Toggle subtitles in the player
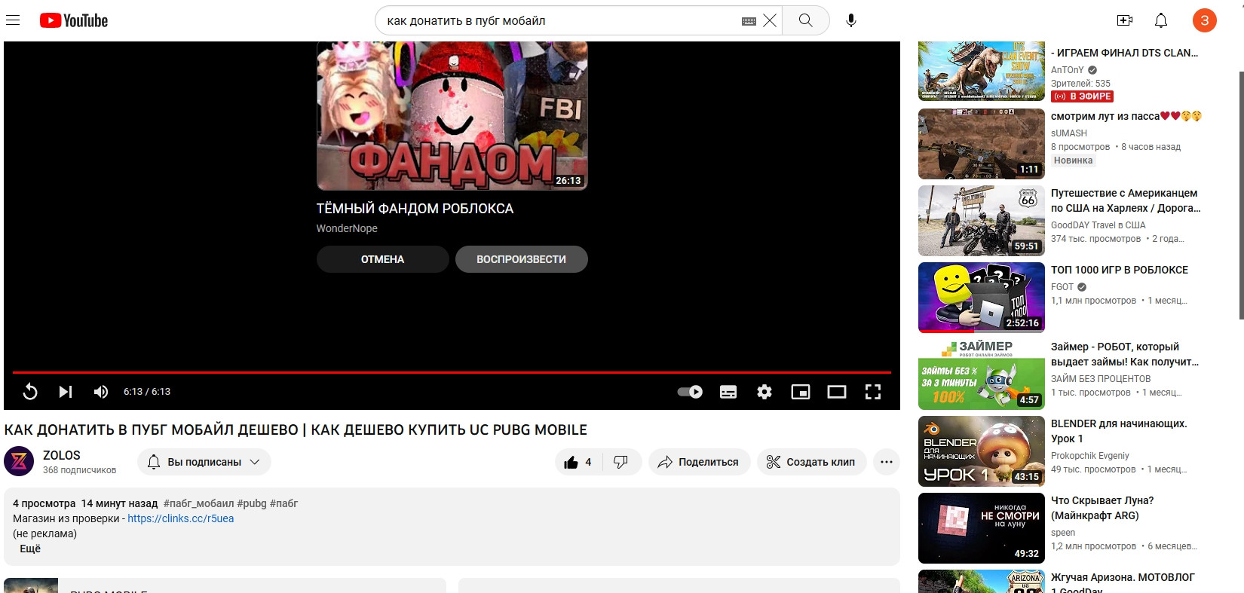The image size is (1244, 593). (x=728, y=391)
